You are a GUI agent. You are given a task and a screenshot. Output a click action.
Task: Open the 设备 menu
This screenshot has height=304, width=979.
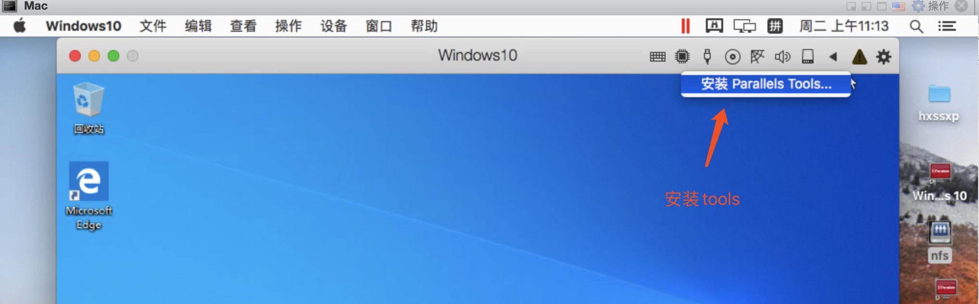(x=334, y=26)
